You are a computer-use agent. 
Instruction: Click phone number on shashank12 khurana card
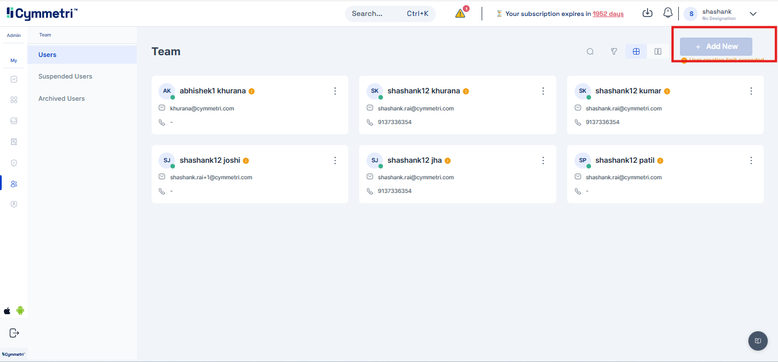tap(394, 122)
